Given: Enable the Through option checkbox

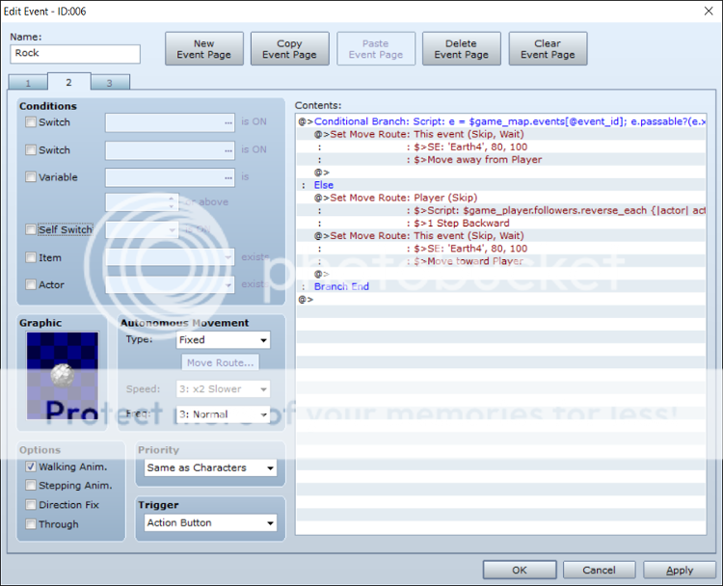Looking at the screenshot, I should (x=32, y=524).
